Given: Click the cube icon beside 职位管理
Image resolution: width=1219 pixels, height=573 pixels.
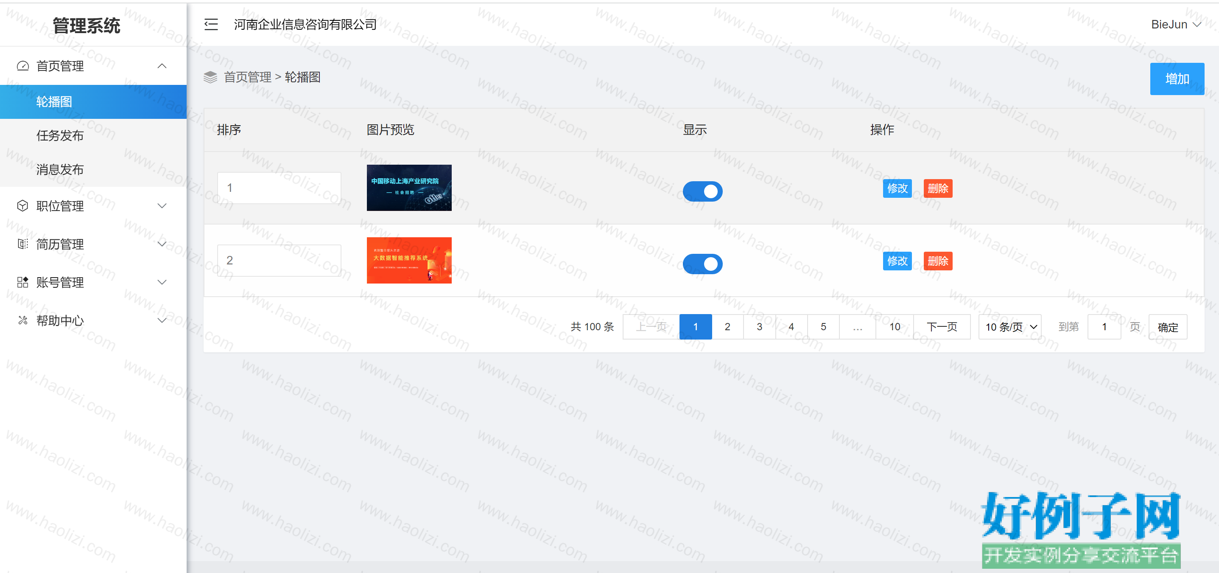Looking at the screenshot, I should click(x=23, y=205).
